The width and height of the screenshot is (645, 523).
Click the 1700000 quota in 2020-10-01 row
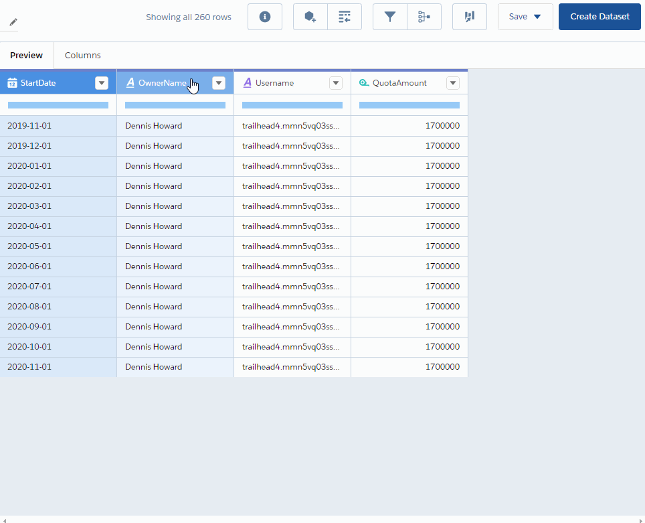pyautogui.click(x=409, y=347)
